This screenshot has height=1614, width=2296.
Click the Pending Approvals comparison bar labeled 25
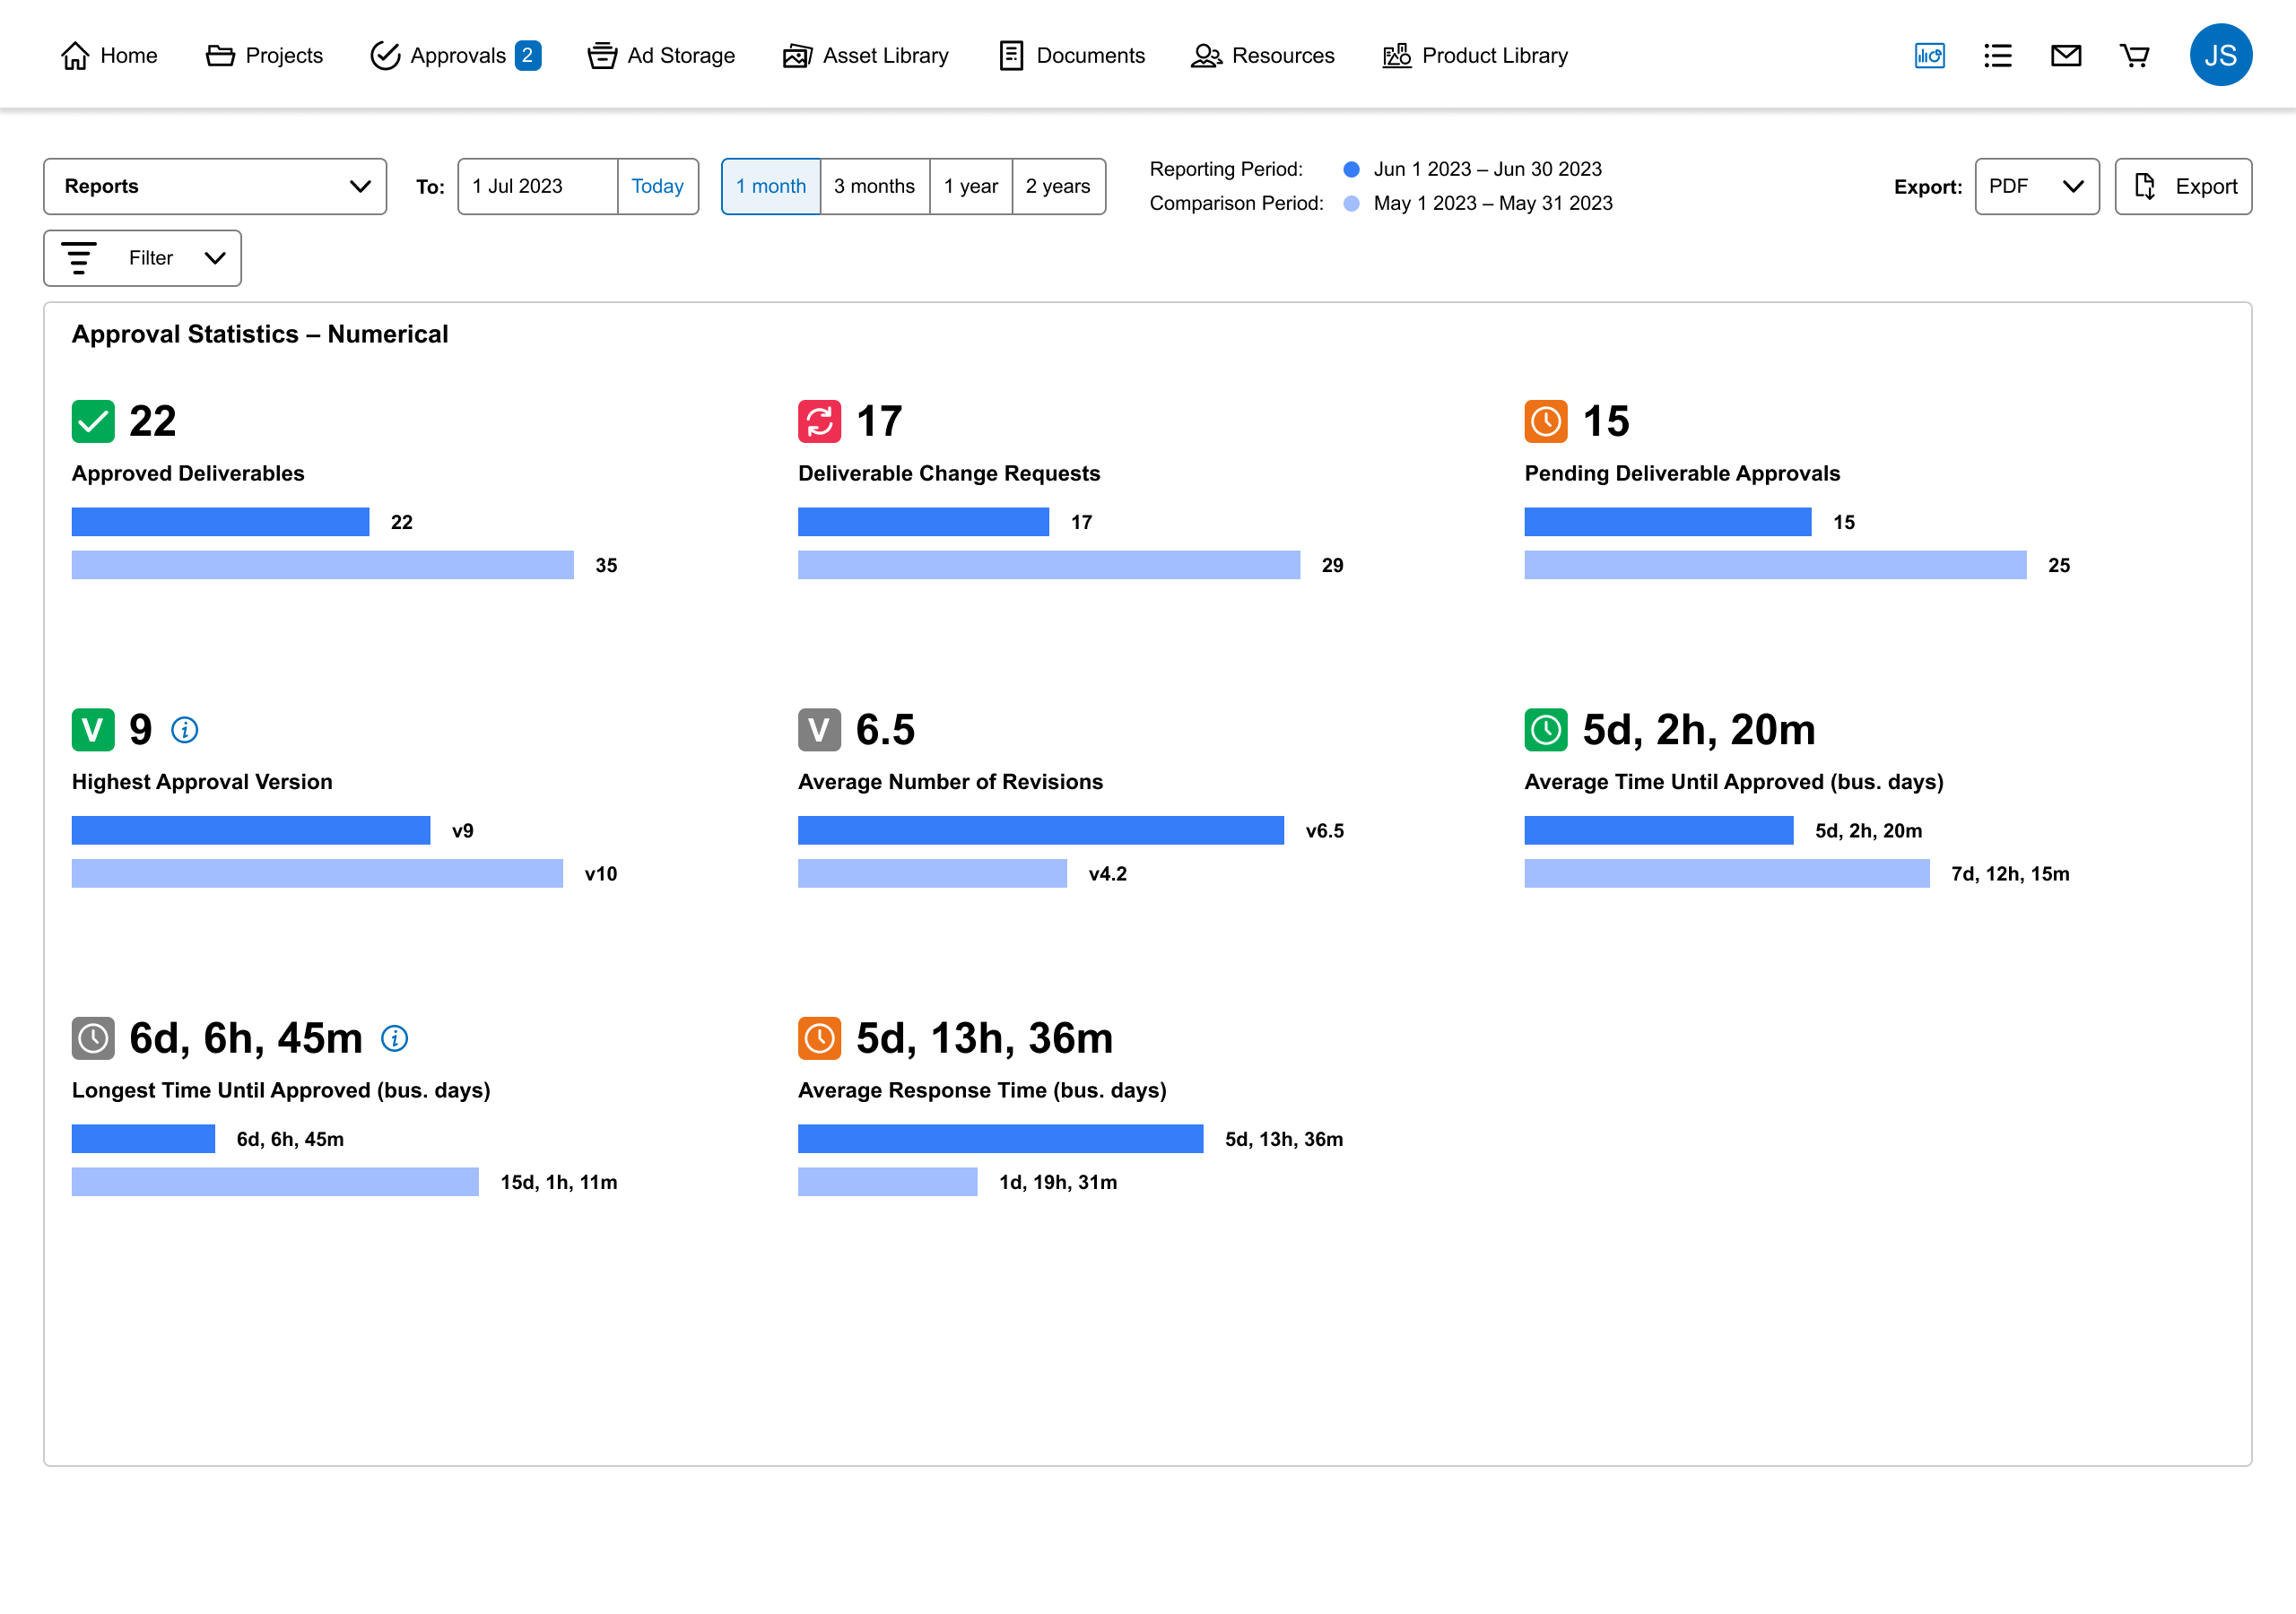pos(1775,565)
